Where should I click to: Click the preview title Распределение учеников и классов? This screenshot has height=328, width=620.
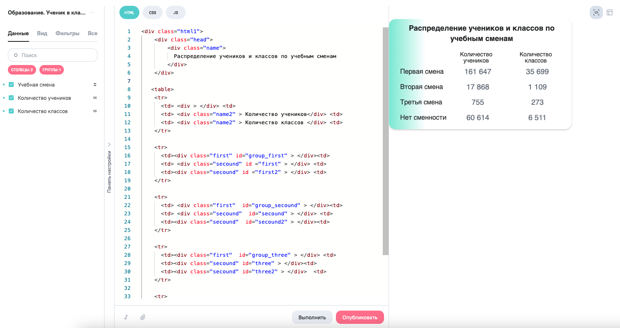click(481, 33)
